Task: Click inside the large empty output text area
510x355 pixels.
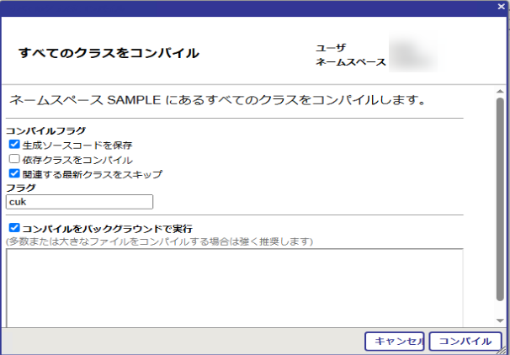Action: [x=234, y=286]
